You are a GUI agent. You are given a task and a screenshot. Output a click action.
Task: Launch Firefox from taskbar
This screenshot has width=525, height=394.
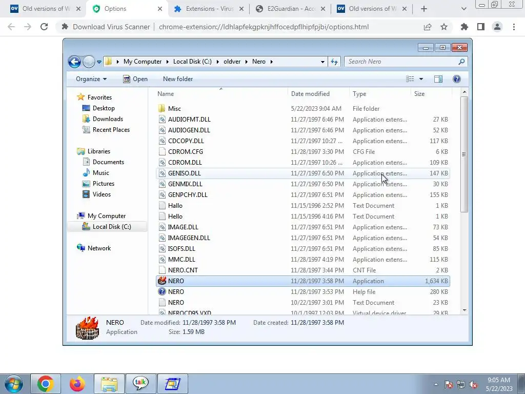pyautogui.click(x=77, y=384)
